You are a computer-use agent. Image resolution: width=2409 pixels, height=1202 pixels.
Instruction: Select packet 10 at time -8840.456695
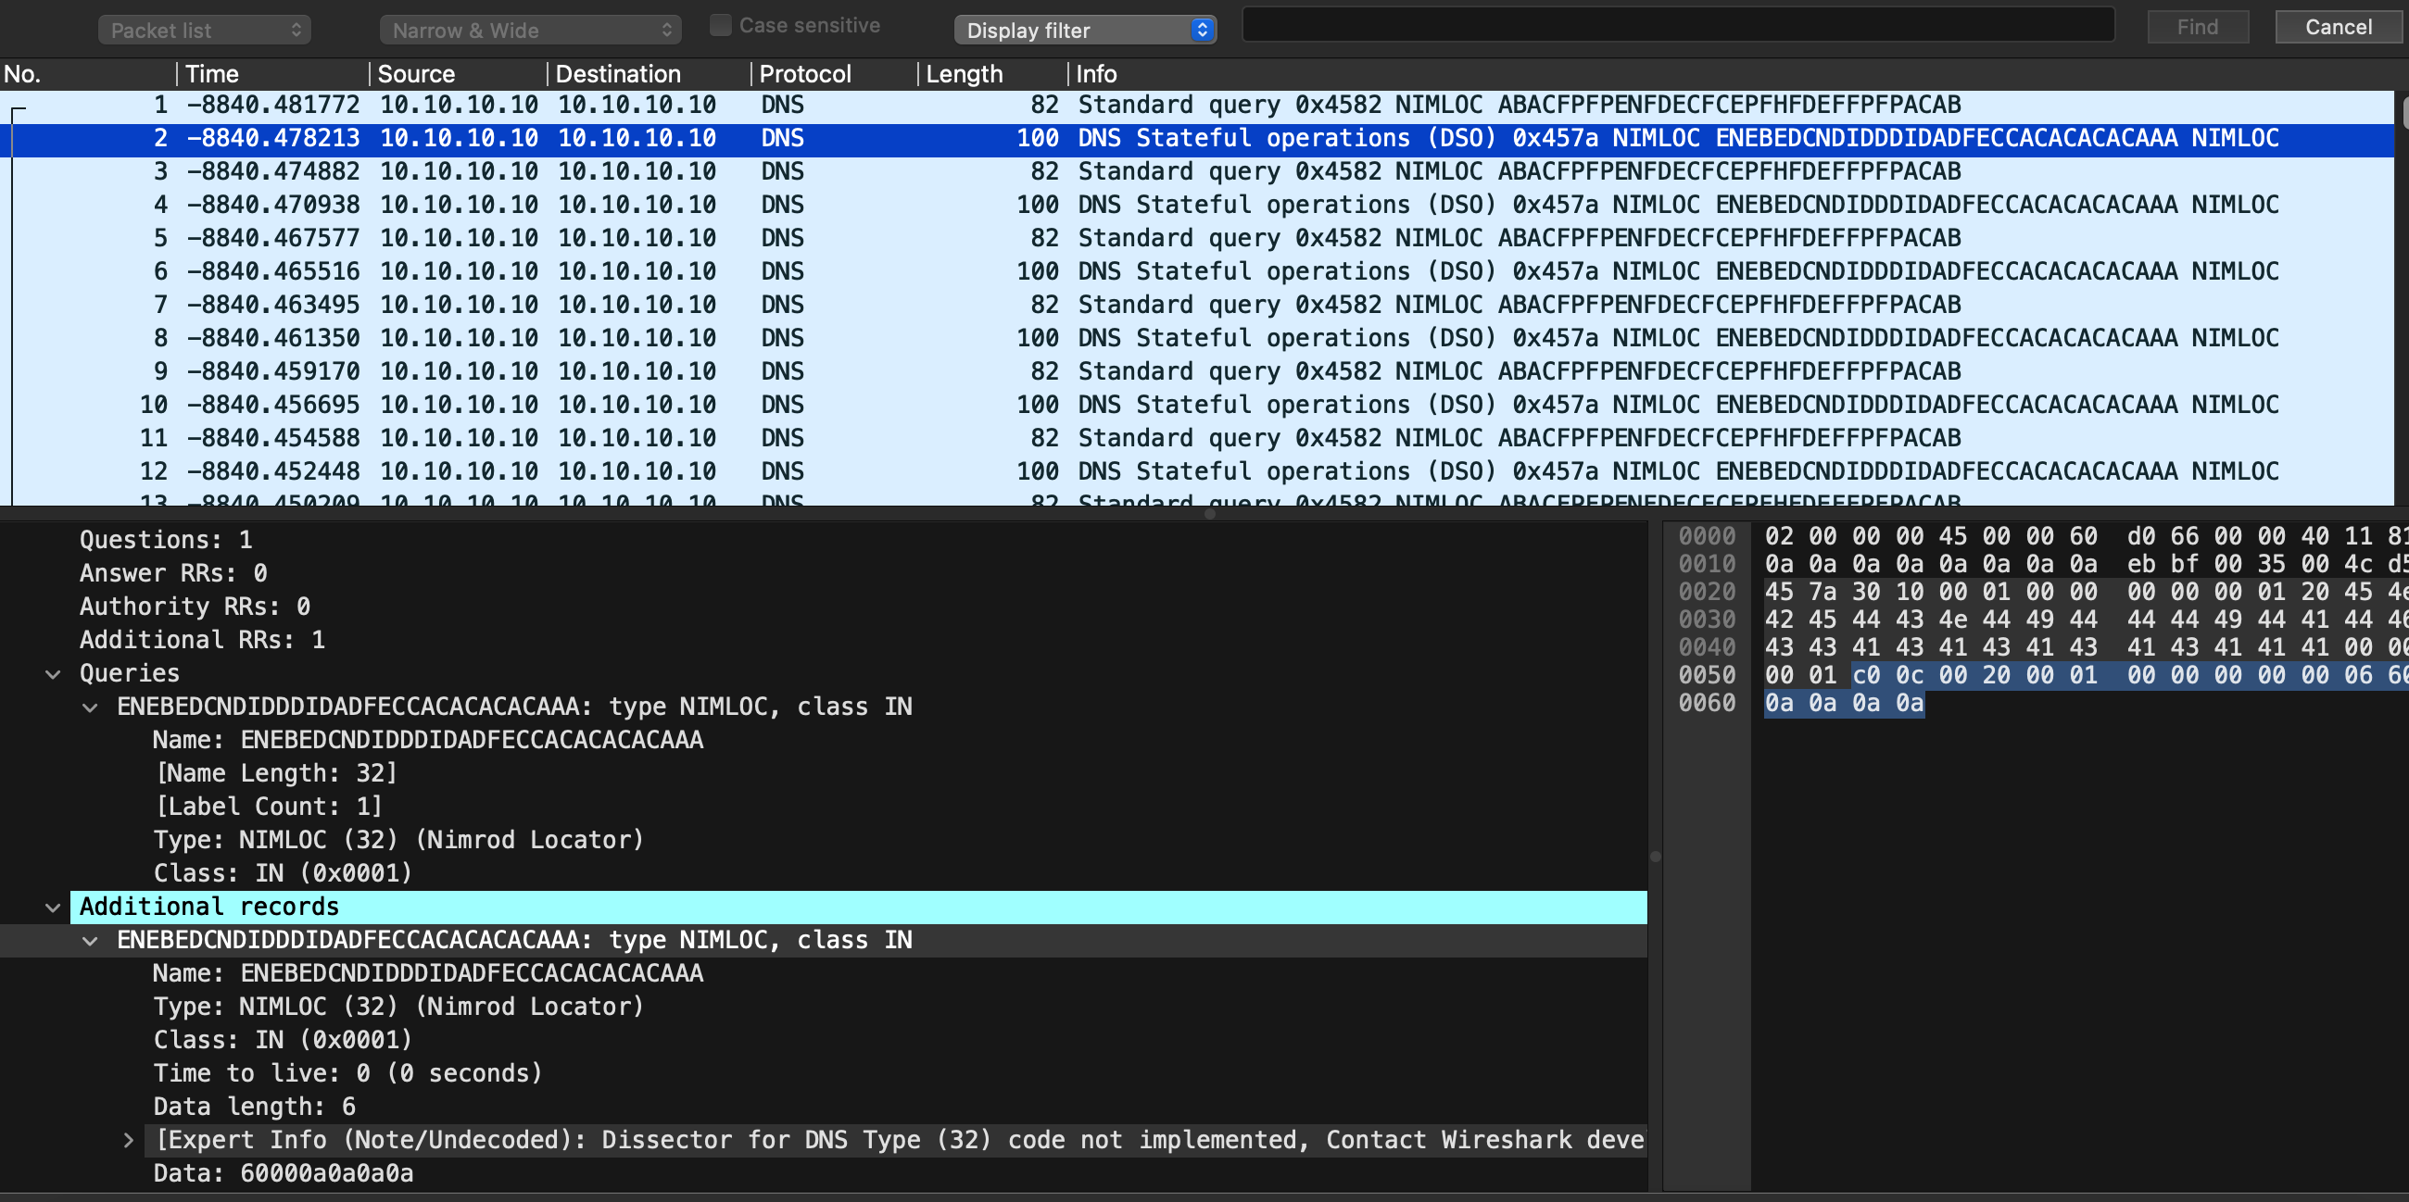click(1197, 405)
